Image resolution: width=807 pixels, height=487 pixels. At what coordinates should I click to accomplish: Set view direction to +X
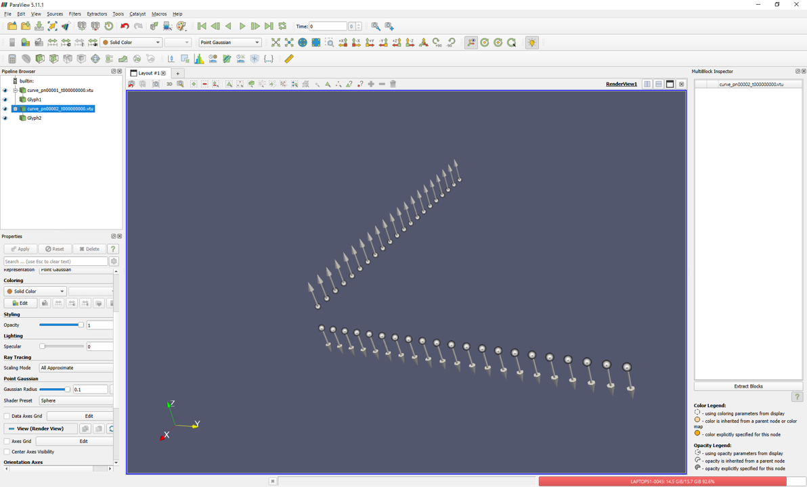[x=343, y=43]
